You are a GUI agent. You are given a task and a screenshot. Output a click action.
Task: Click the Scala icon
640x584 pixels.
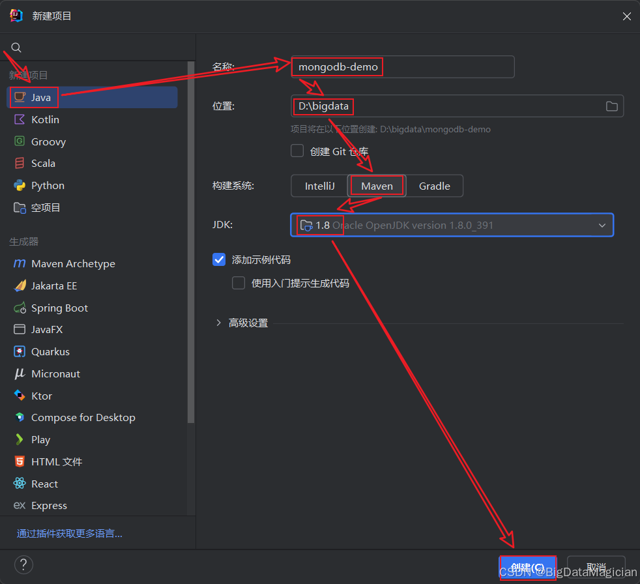coord(20,163)
